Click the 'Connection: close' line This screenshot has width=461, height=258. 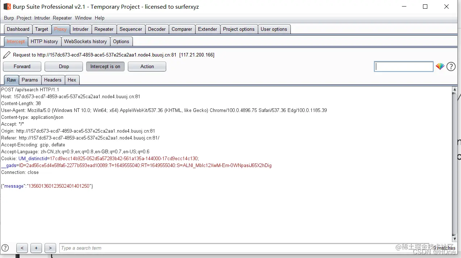click(x=20, y=172)
